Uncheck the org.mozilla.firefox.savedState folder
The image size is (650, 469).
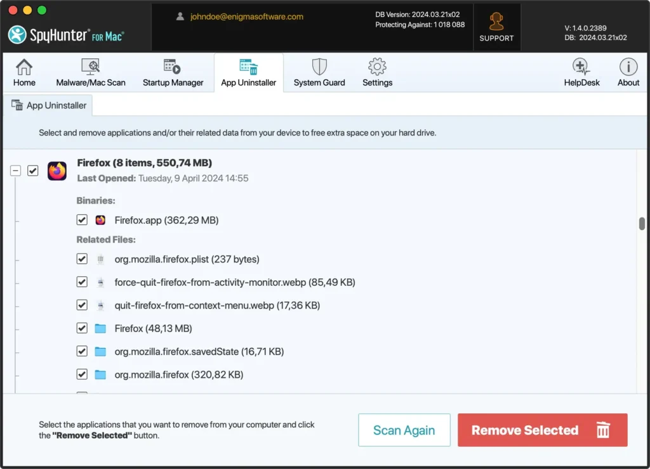[82, 351]
